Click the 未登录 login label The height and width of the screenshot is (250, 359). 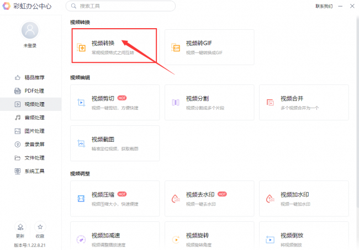pyautogui.click(x=30, y=46)
